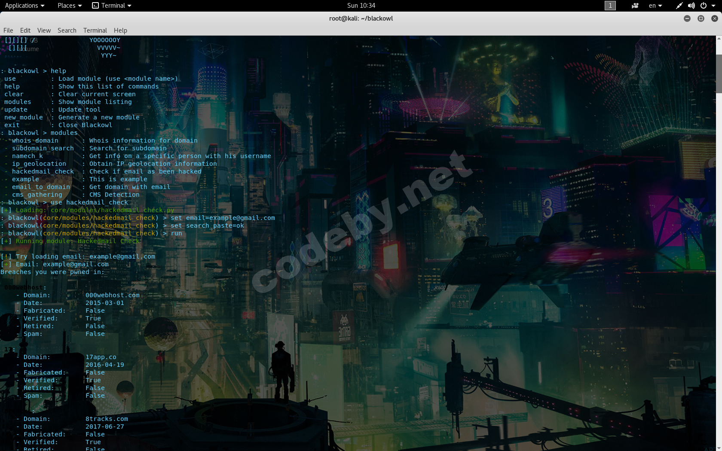Click the text 'whois_domain' in modules list
Viewport: 722px width, 451px height.
pos(35,140)
